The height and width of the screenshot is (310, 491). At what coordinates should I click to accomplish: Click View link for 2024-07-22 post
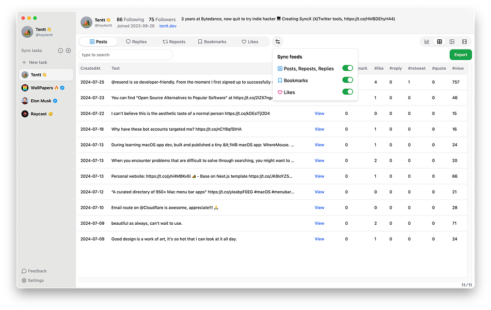tap(320, 114)
